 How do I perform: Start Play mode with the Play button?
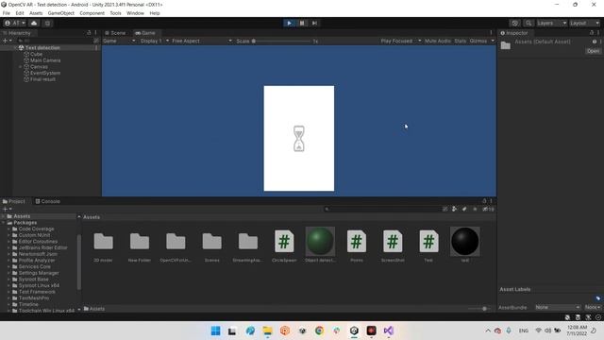(289, 23)
